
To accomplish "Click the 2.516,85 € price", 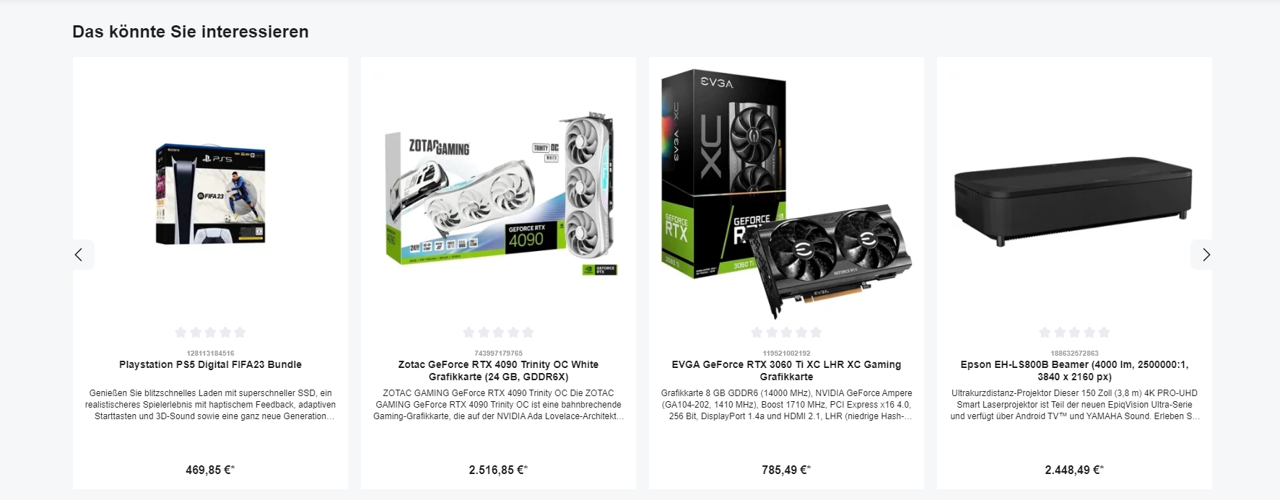I will (x=498, y=470).
